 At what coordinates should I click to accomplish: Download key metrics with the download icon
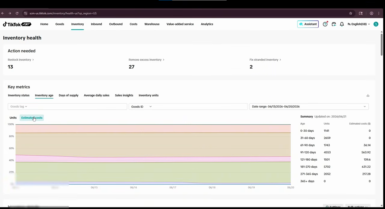coord(368,95)
